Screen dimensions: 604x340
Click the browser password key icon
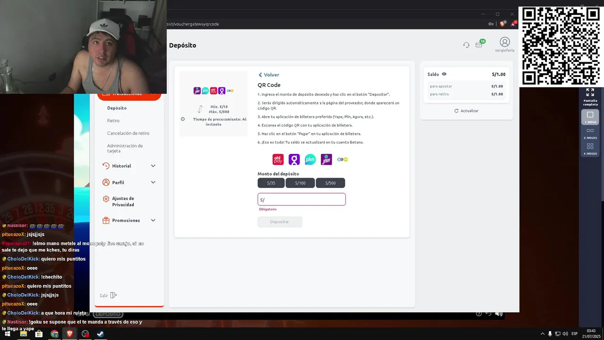(491, 24)
